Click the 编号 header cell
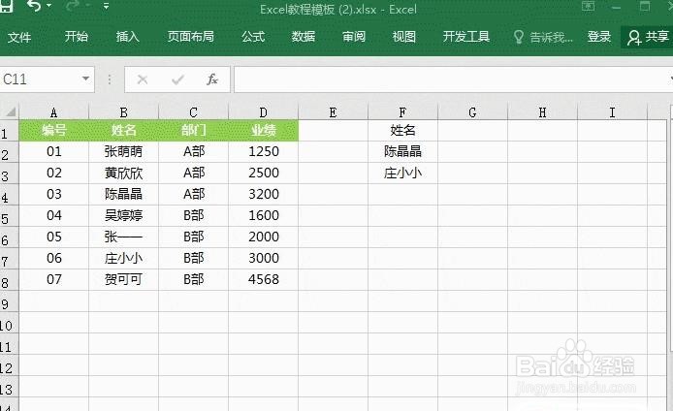 pyautogui.click(x=54, y=131)
